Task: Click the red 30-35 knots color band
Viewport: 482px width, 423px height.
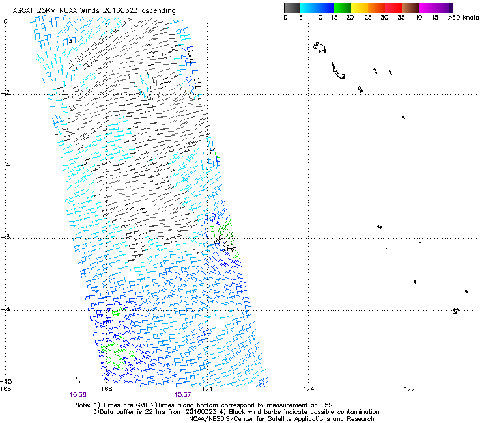Action: pos(393,8)
